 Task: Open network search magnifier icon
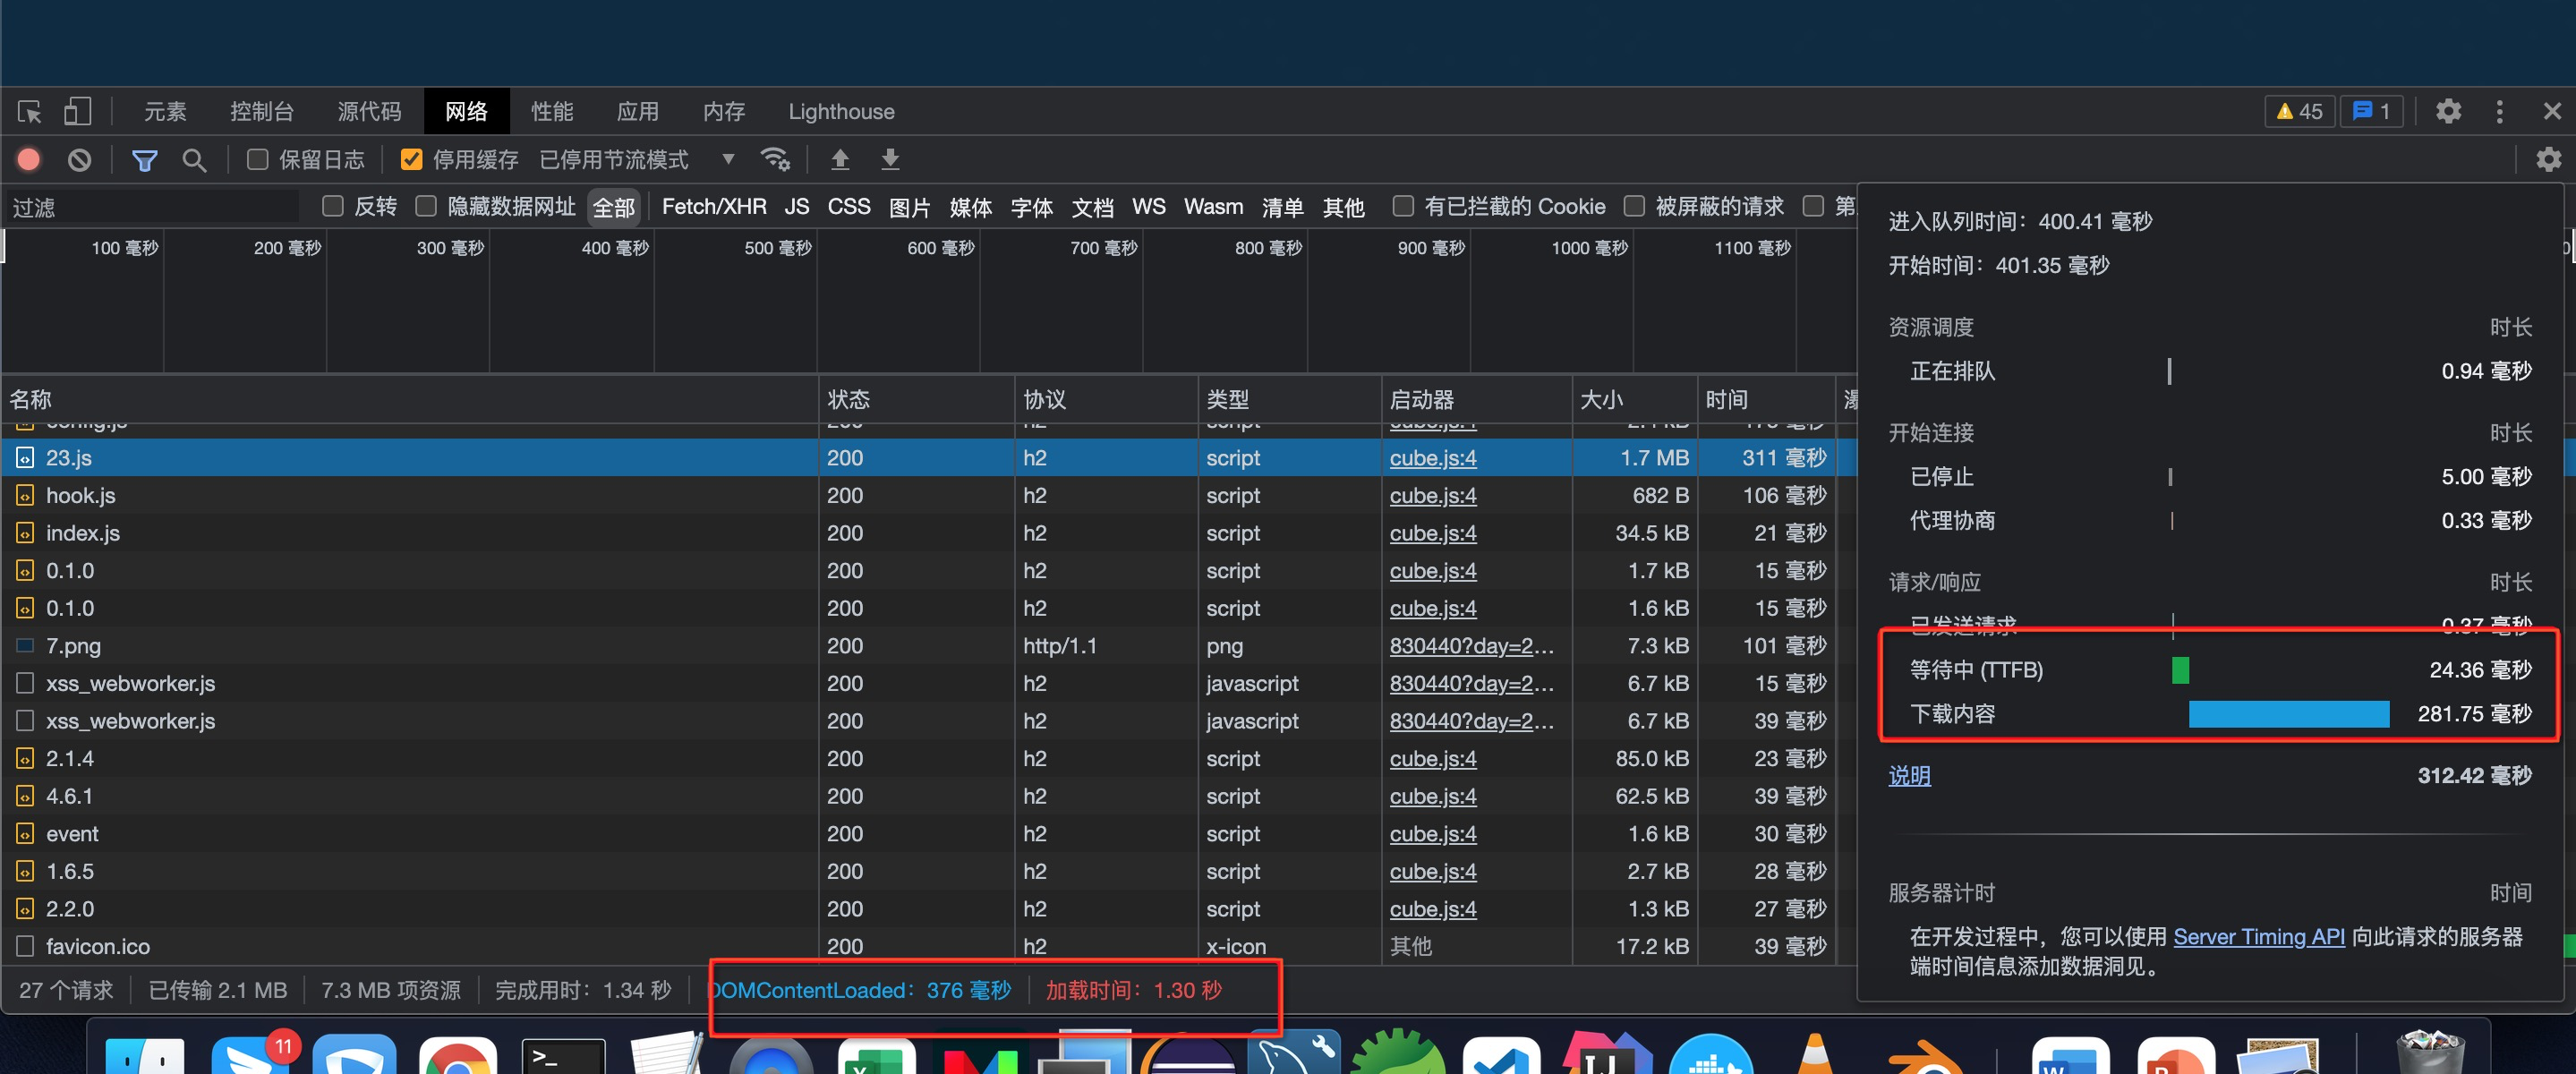(x=194, y=160)
